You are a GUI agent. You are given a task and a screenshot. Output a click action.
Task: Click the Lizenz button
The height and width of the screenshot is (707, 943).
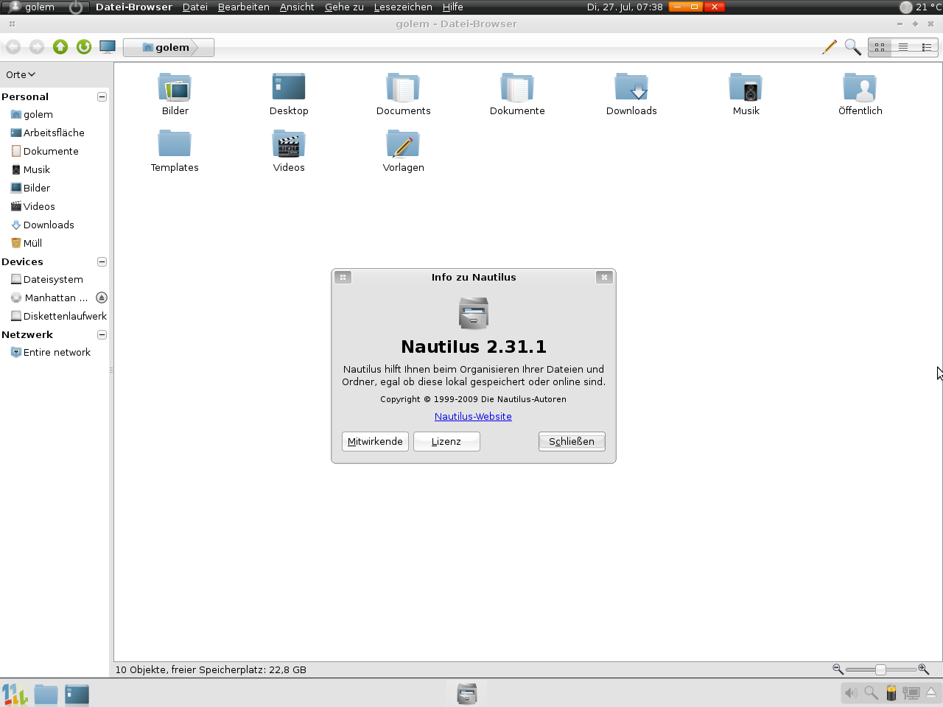pyautogui.click(x=446, y=441)
